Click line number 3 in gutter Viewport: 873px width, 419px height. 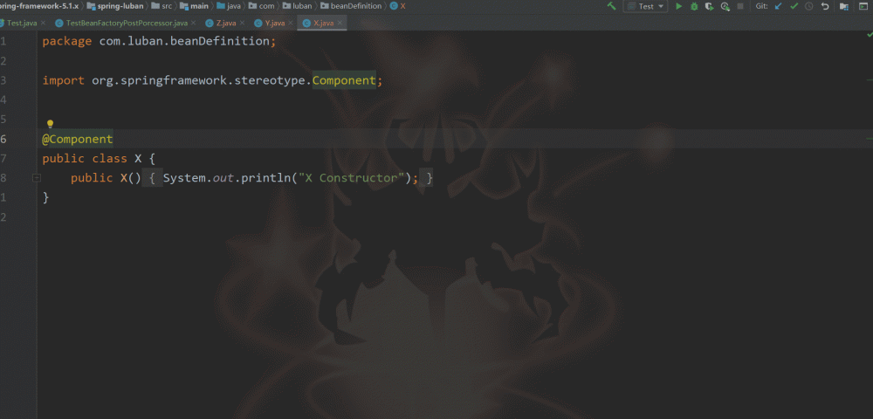point(3,80)
